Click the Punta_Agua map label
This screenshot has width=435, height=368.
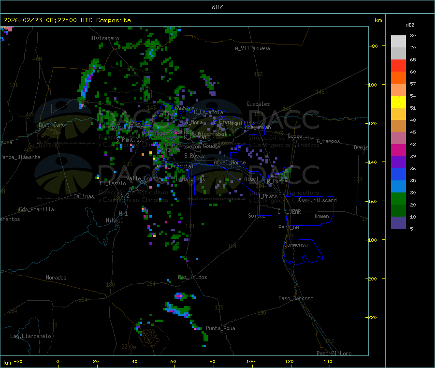click(x=220, y=328)
